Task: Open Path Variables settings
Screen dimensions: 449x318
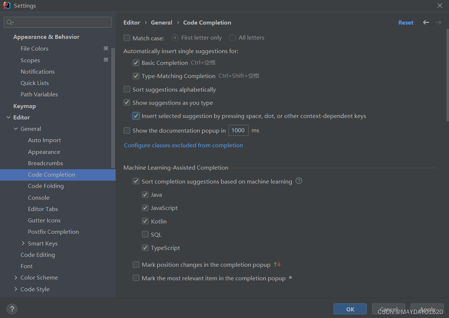Action: point(39,94)
